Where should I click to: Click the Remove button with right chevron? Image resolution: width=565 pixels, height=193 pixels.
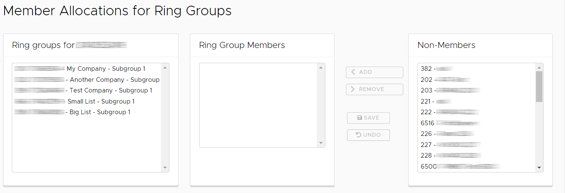click(x=374, y=89)
